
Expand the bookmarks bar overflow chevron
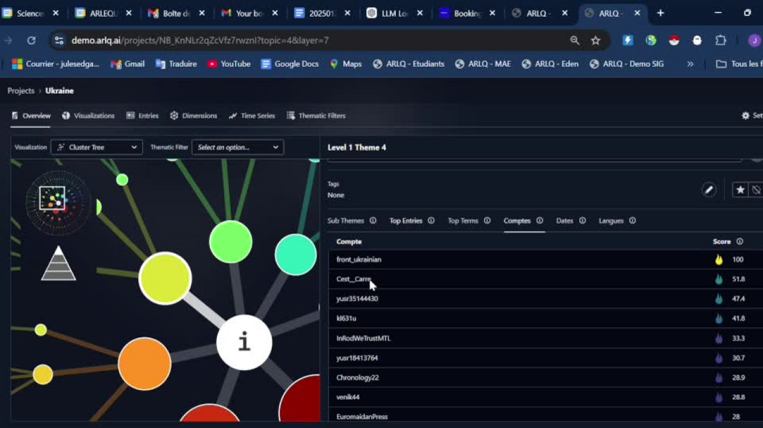690,64
